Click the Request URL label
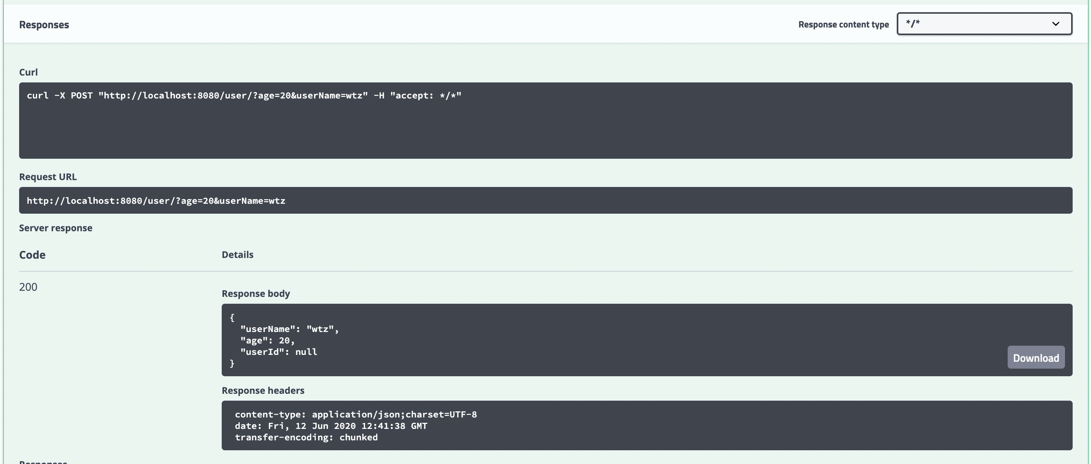This screenshot has width=1091, height=464. tap(48, 177)
